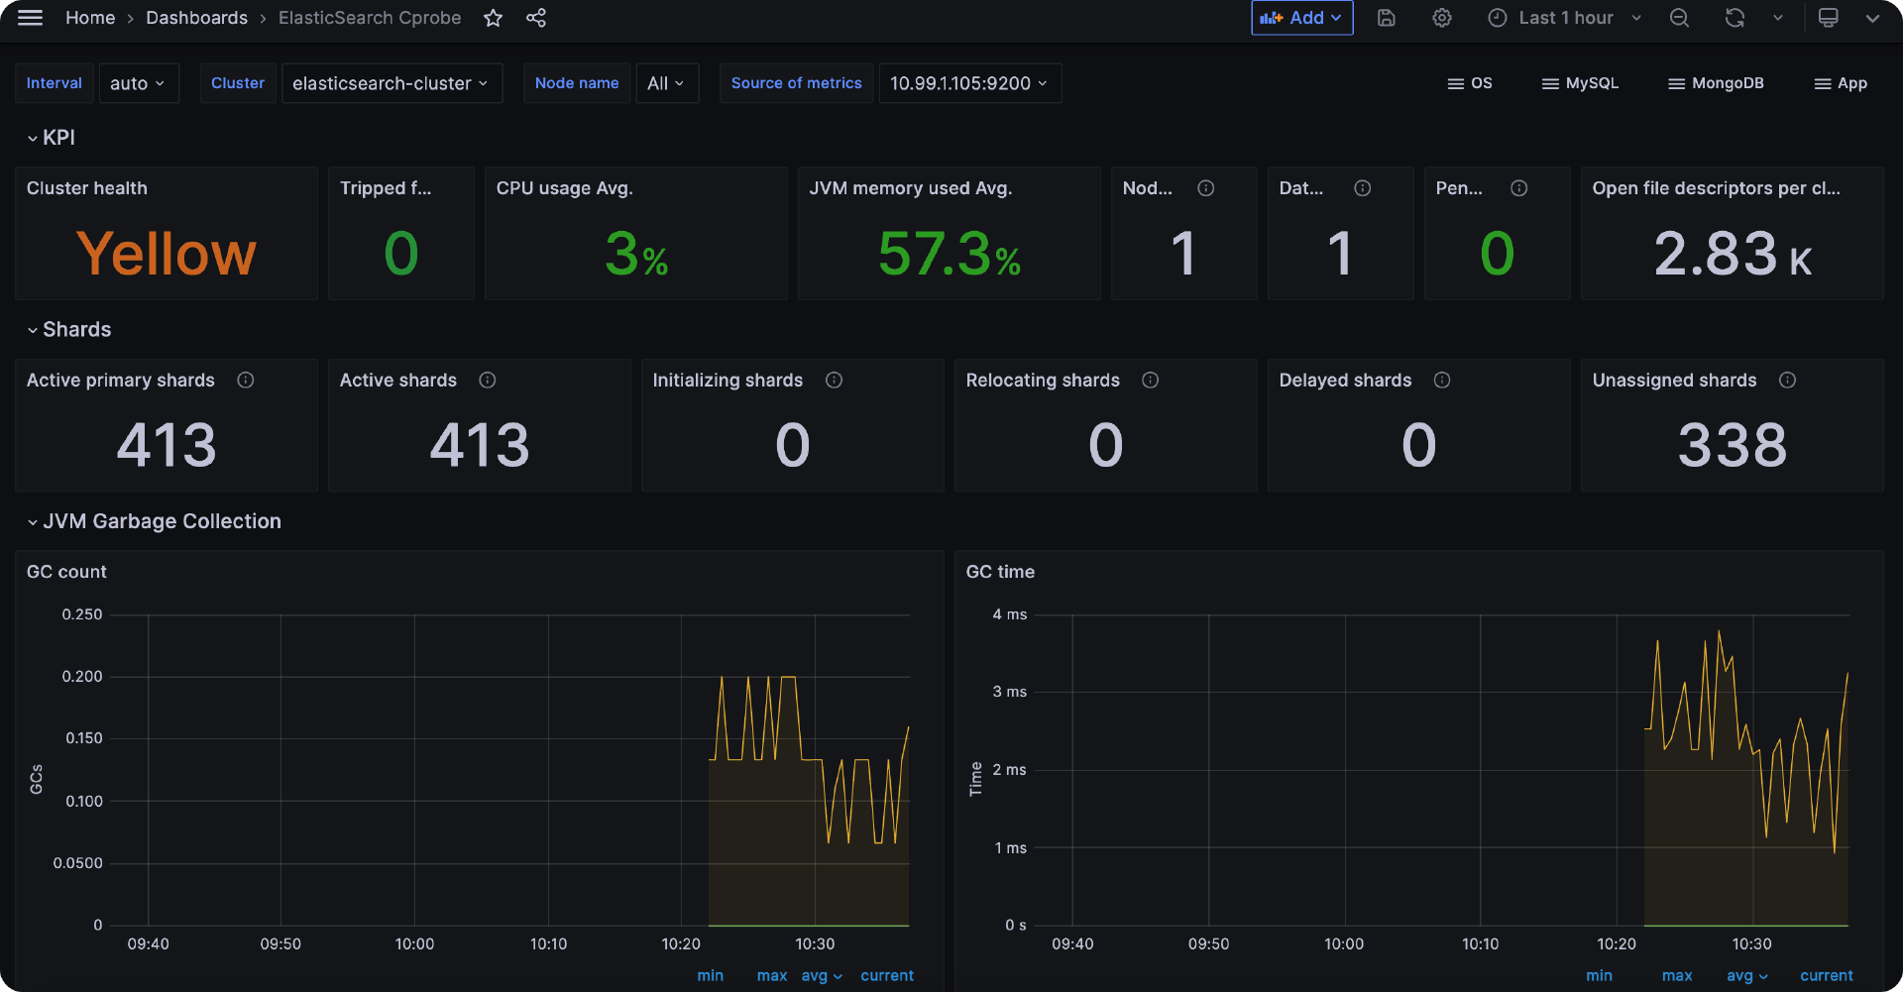The image size is (1903, 992).
Task: Open the MongoDB dashboard link
Action: pyautogui.click(x=1716, y=83)
